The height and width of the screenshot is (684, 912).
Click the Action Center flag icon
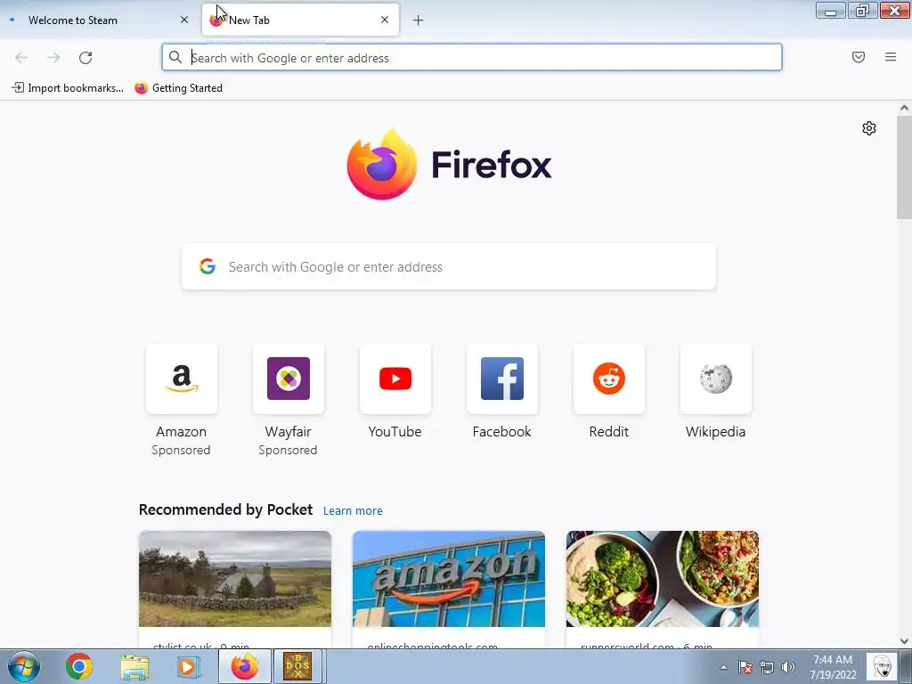pos(745,667)
